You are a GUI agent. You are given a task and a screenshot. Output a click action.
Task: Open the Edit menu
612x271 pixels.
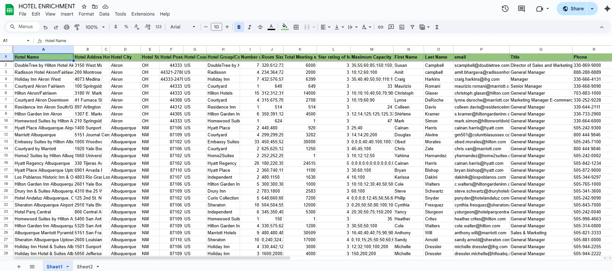point(36,14)
